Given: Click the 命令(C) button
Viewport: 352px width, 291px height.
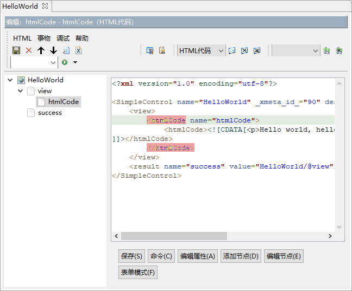Looking at the screenshot, I should pyautogui.click(x=161, y=256).
